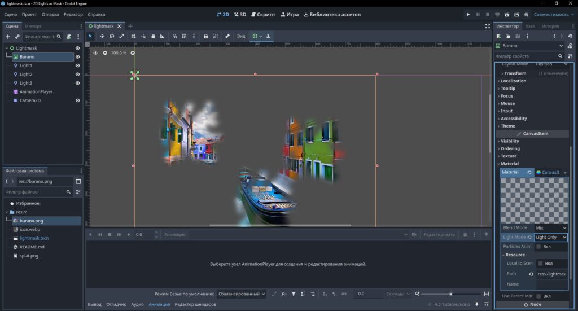Viewport: 578px width, 311px height.
Task: Enable Particles Anim checkbox
Action: (538, 247)
